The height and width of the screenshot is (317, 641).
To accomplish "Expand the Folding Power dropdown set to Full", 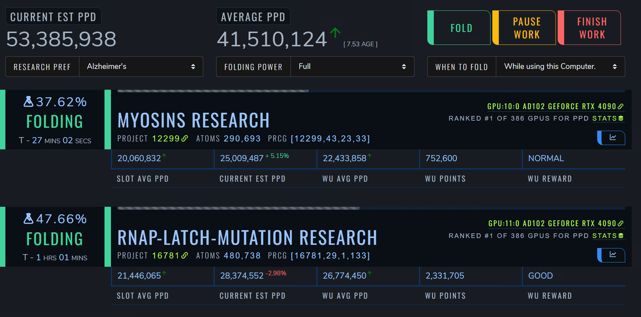I will click(x=352, y=67).
